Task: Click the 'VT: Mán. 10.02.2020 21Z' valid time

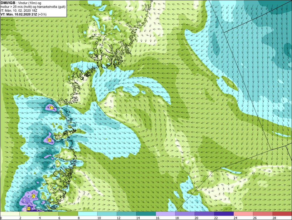Action: pos(19,14)
